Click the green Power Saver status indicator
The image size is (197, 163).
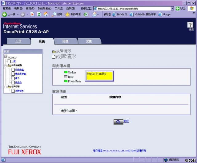[x=66, y=81]
